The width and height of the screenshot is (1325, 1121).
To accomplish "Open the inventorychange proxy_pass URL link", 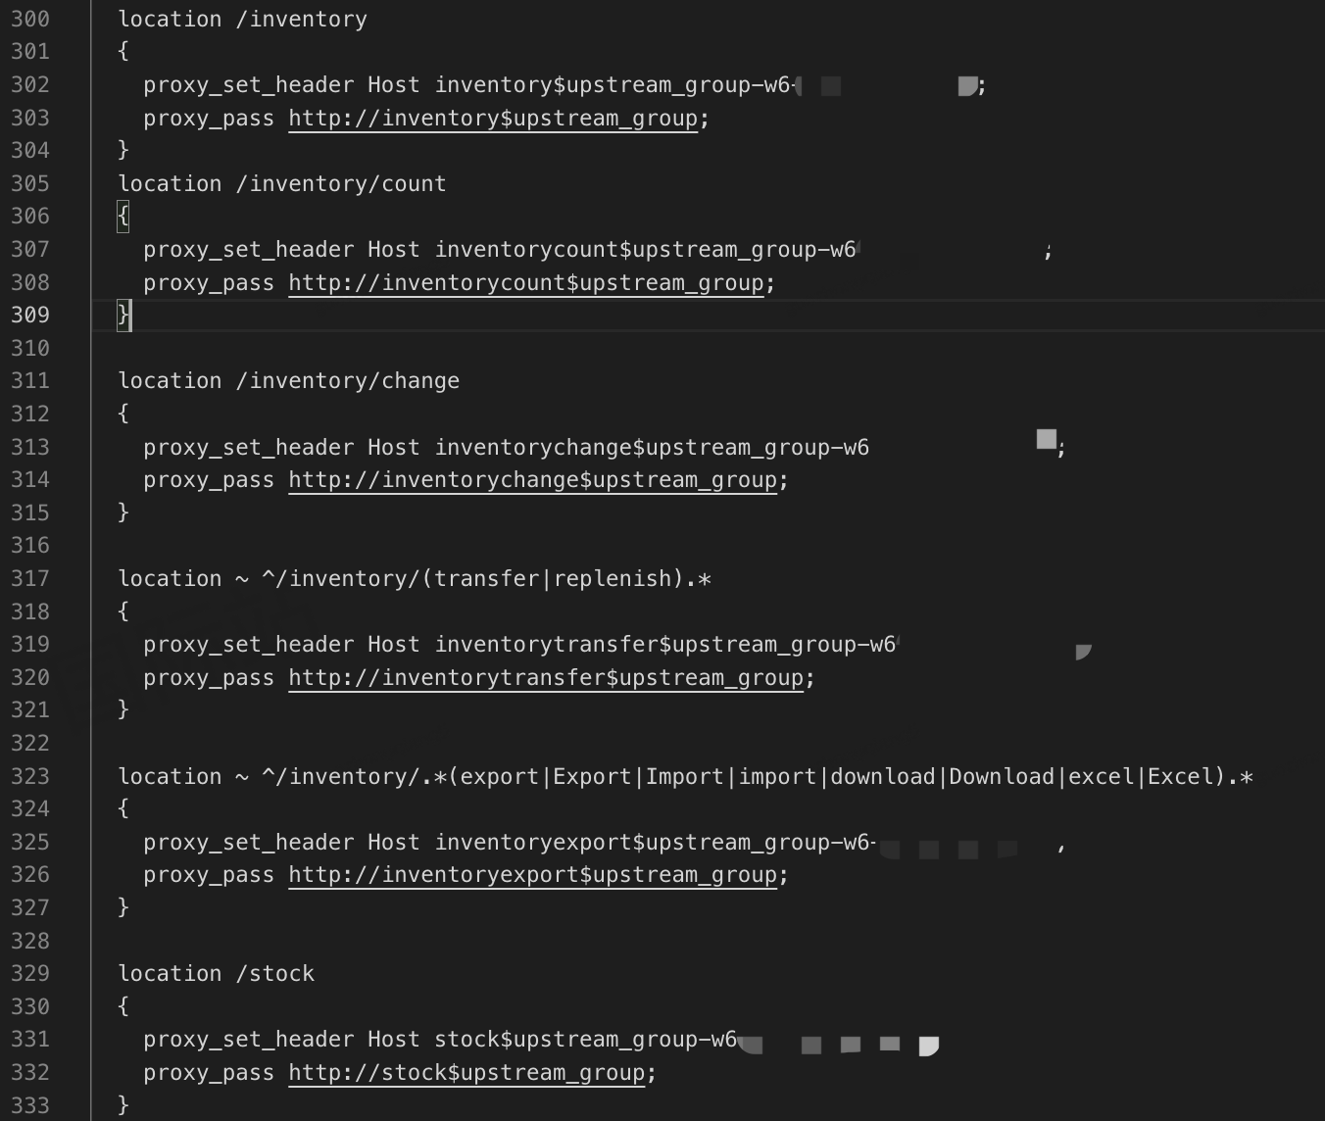I will point(532,480).
